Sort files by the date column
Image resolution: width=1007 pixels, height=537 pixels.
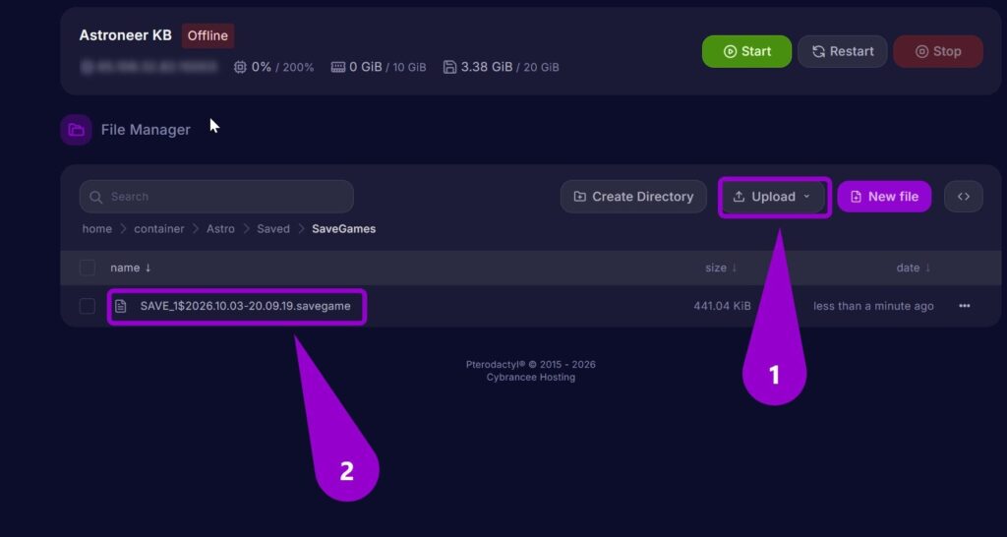914,268
